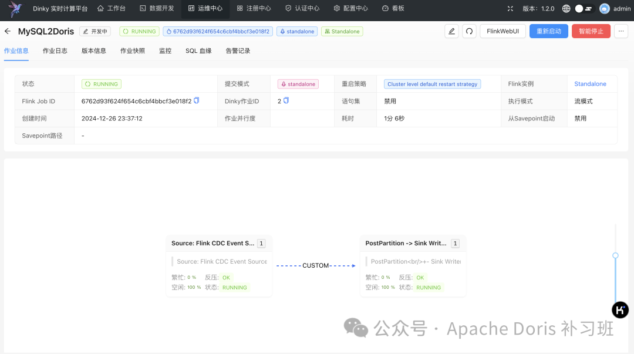Image resolution: width=634 pixels, height=354 pixels.
Task: Click Cluster level default restart strategy tag
Action: click(432, 84)
